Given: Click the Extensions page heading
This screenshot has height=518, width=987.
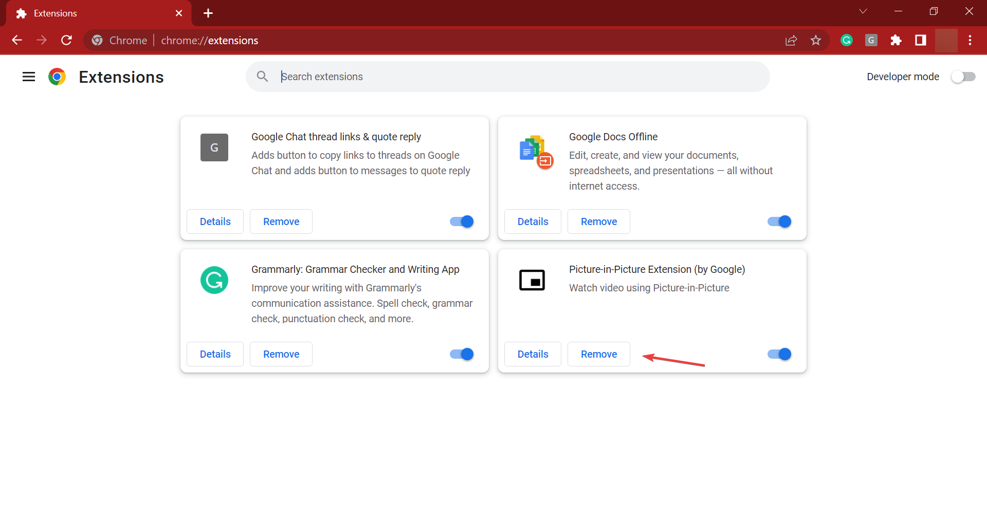Looking at the screenshot, I should [121, 77].
